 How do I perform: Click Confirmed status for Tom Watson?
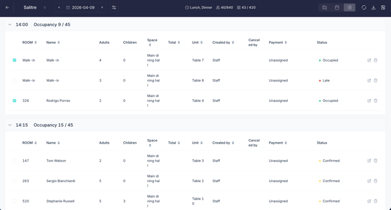coord(329,161)
